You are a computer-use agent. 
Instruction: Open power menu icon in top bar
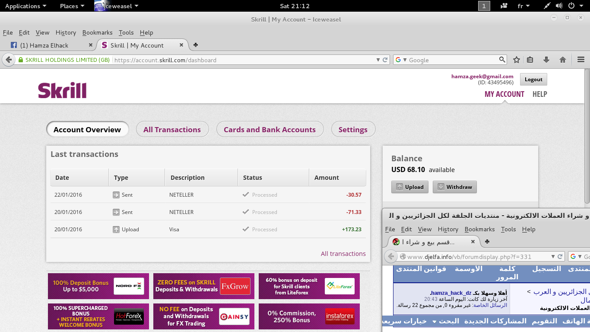(571, 6)
